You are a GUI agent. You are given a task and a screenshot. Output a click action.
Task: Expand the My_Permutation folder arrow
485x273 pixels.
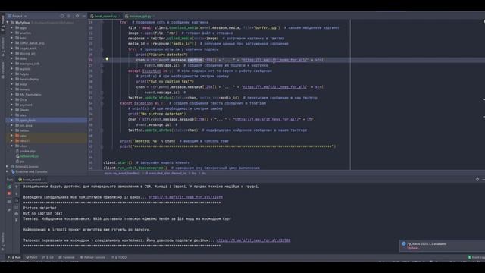pyautogui.click(x=12, y=94)
